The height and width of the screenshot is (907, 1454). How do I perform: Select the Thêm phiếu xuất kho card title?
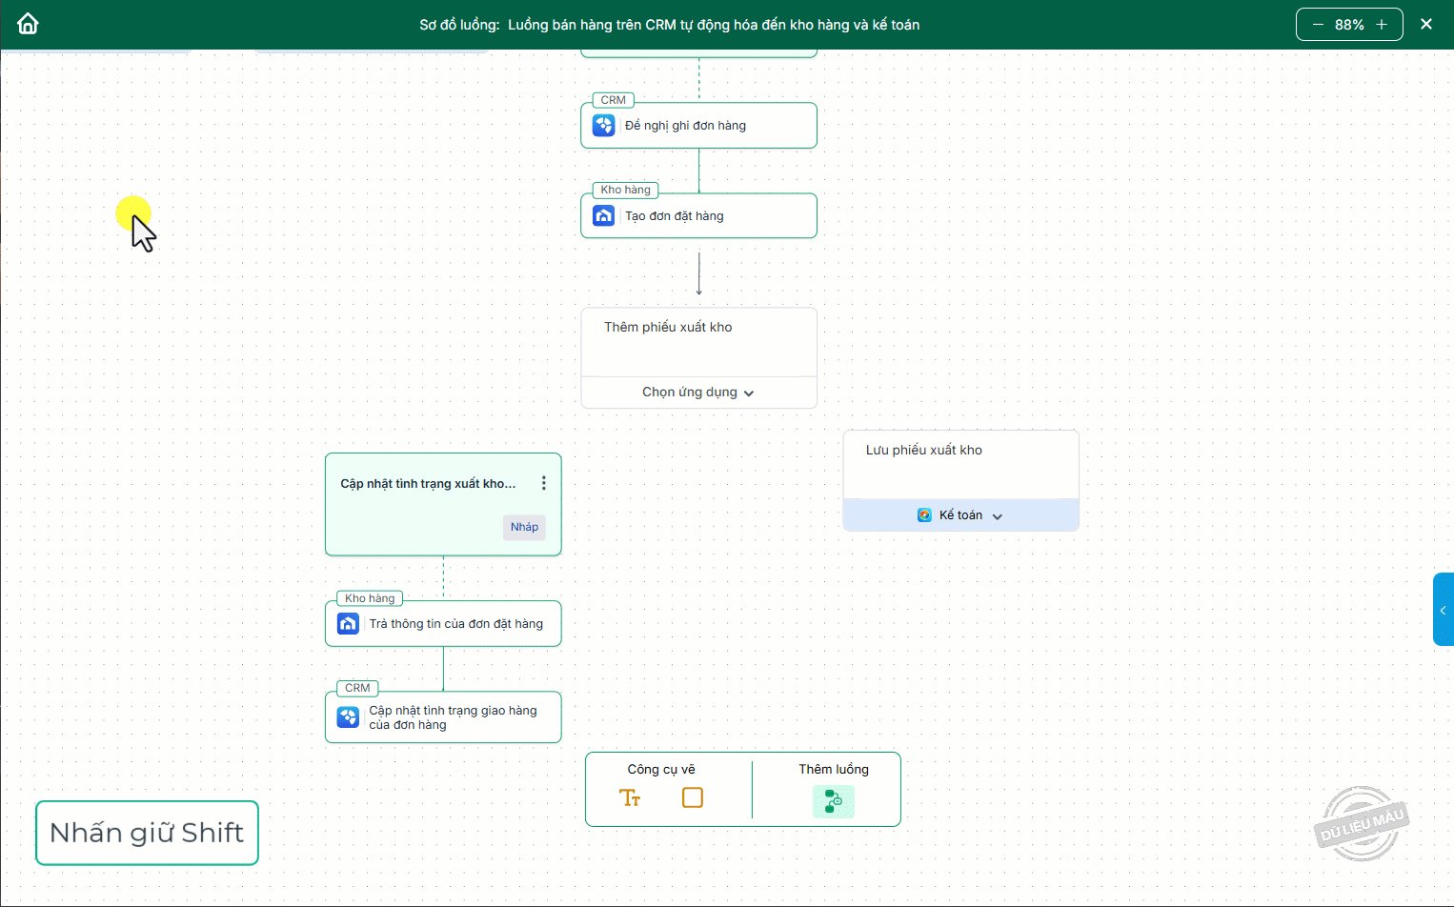(x=668, y=327)
